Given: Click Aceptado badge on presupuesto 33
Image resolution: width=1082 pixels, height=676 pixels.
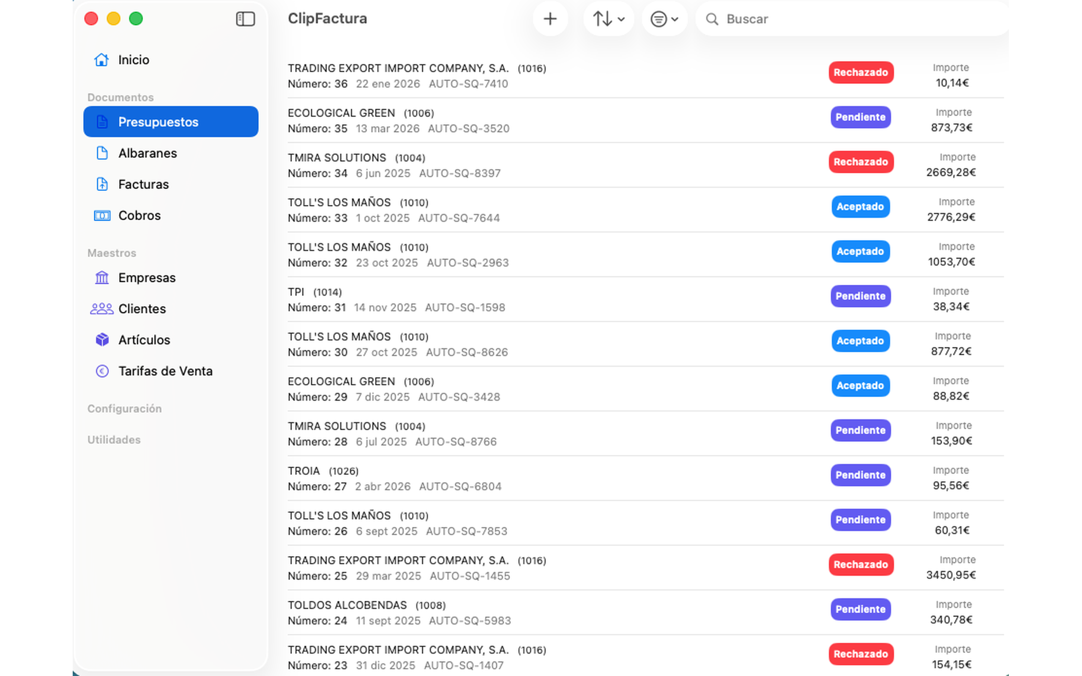Looking at the screenshot, I should 860,207.
